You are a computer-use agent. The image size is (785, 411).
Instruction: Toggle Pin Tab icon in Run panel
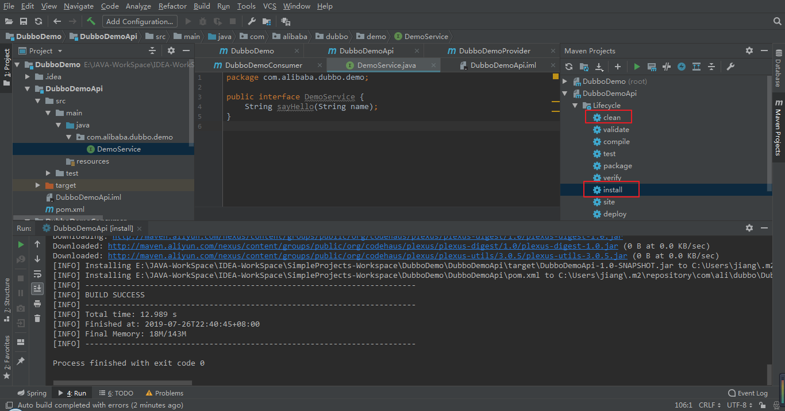pyautogui.click(x=21, y=360)
